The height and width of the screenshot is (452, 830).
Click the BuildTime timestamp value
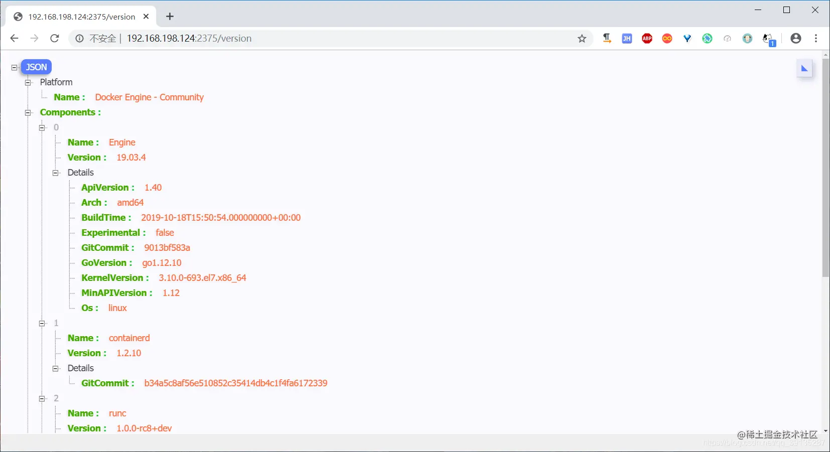click(x=221, y=218)
